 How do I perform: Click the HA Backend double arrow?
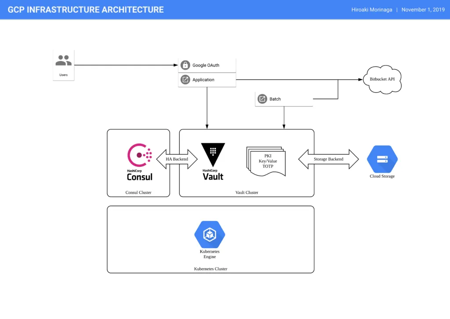(177, 159)
